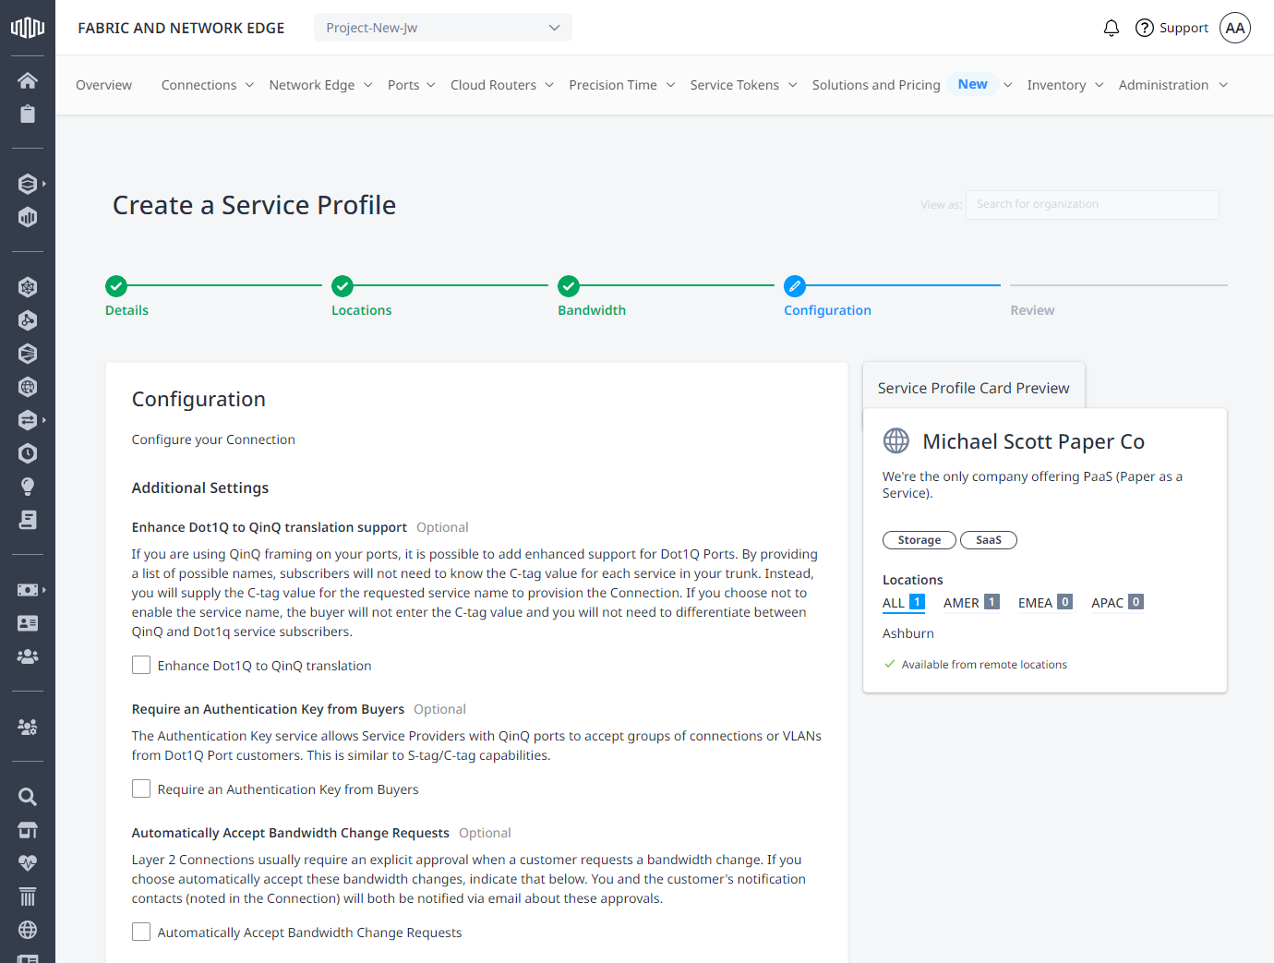Expand the Precision Time menu
Image resolution: width=1274 pixels, height=963 pixels.
pyautogui.click(x=622, y=85)
